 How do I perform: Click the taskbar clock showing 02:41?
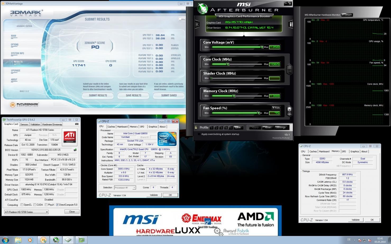[x=380, y=240]
